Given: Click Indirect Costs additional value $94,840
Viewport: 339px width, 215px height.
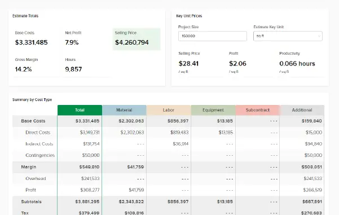Looking at the screenshot, I should tap(314, 144).
